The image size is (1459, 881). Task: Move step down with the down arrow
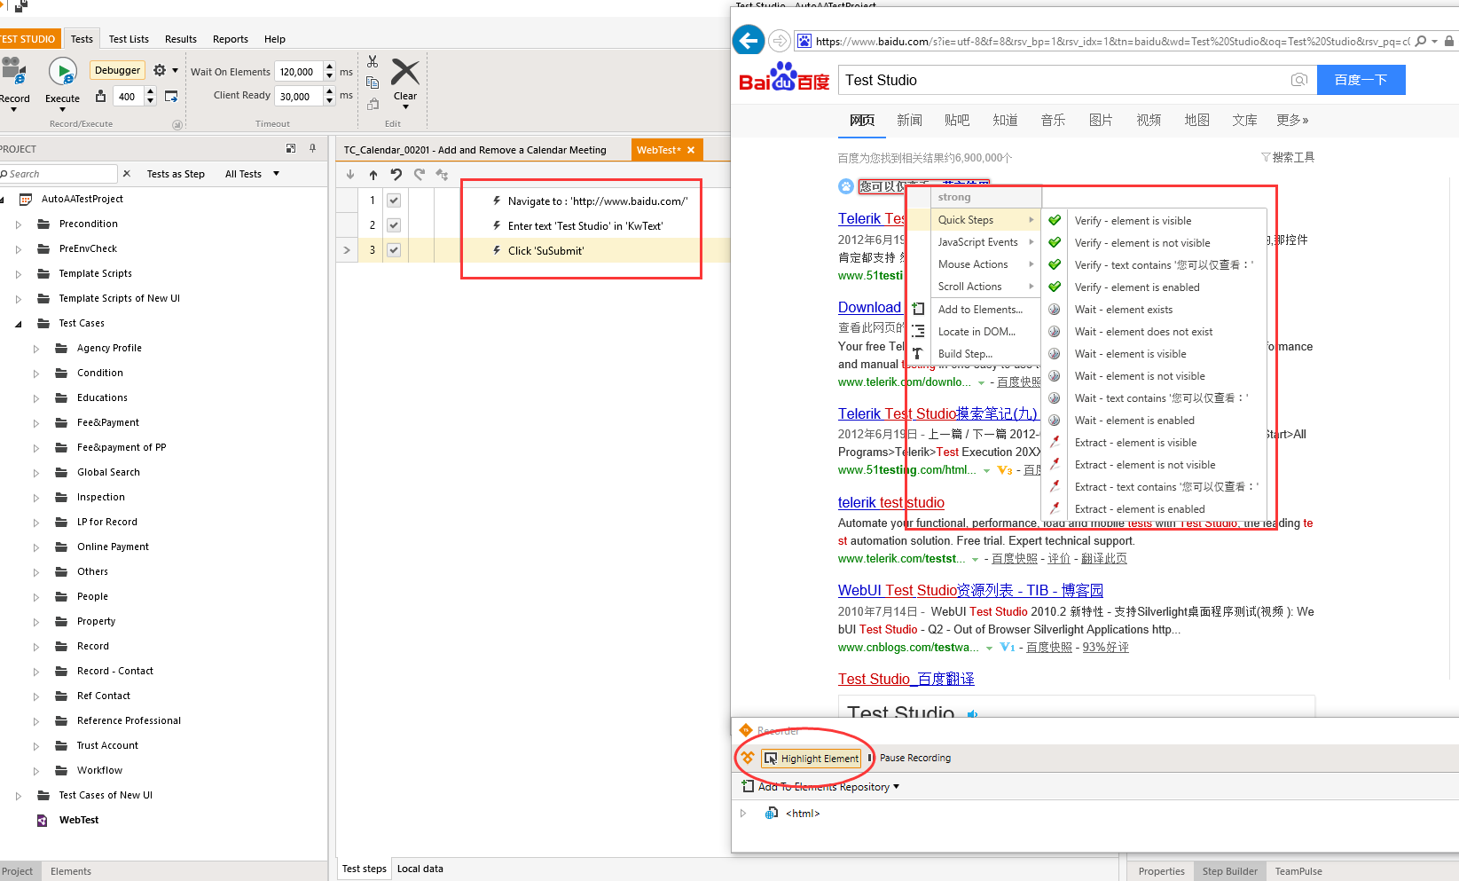click(x=350, y=175)
